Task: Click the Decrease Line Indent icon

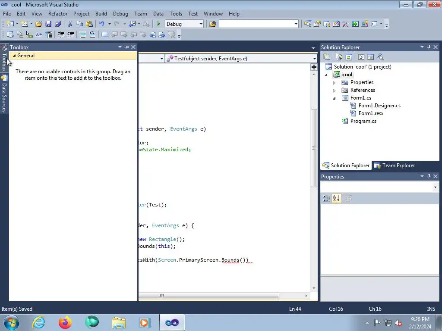Action: (x=61, y=34)
